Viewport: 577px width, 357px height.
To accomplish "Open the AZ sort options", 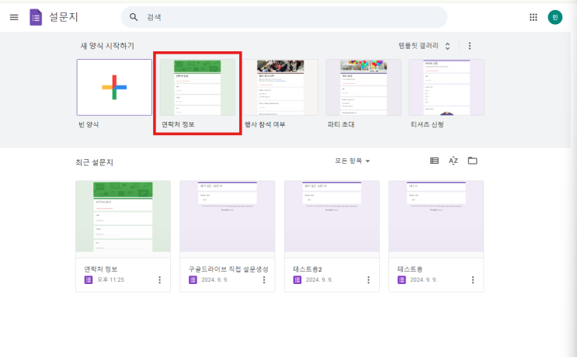I will tap(454, 161).
